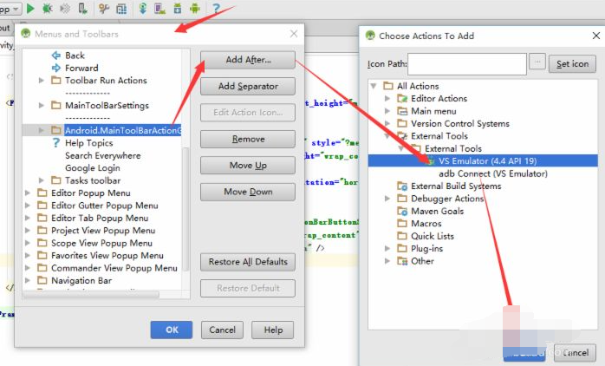This screenshot has height=366, width=605.
Task: Click the Main menu folder icon
Action: tap(402, 111)
